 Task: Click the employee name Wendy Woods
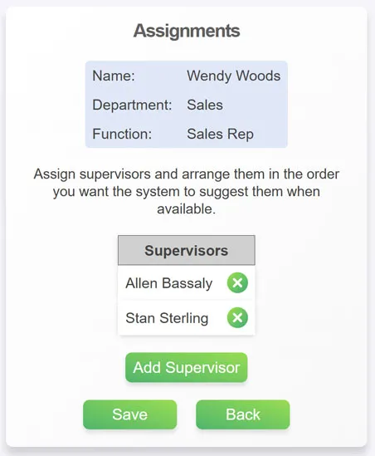[233, 76]
